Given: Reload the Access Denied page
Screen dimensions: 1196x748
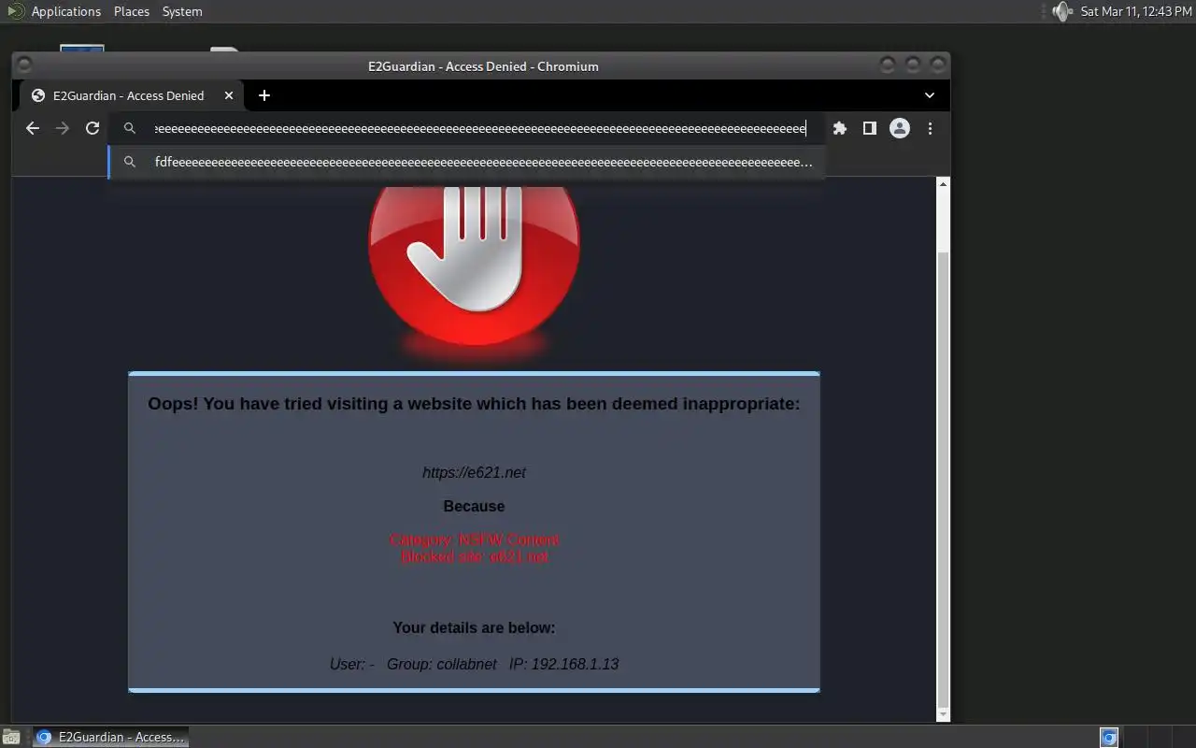Looking at the screenshot, I should click(93, 128).
